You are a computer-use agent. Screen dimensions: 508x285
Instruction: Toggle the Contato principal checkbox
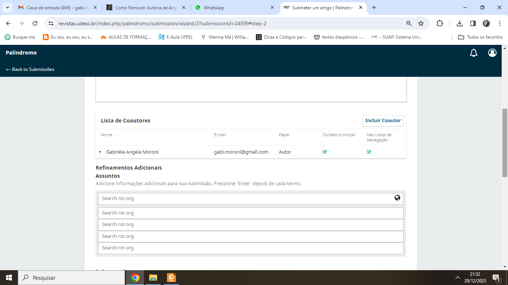click(325, 152)
